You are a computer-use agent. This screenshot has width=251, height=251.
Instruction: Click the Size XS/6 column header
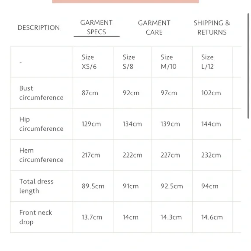point(93,62)
